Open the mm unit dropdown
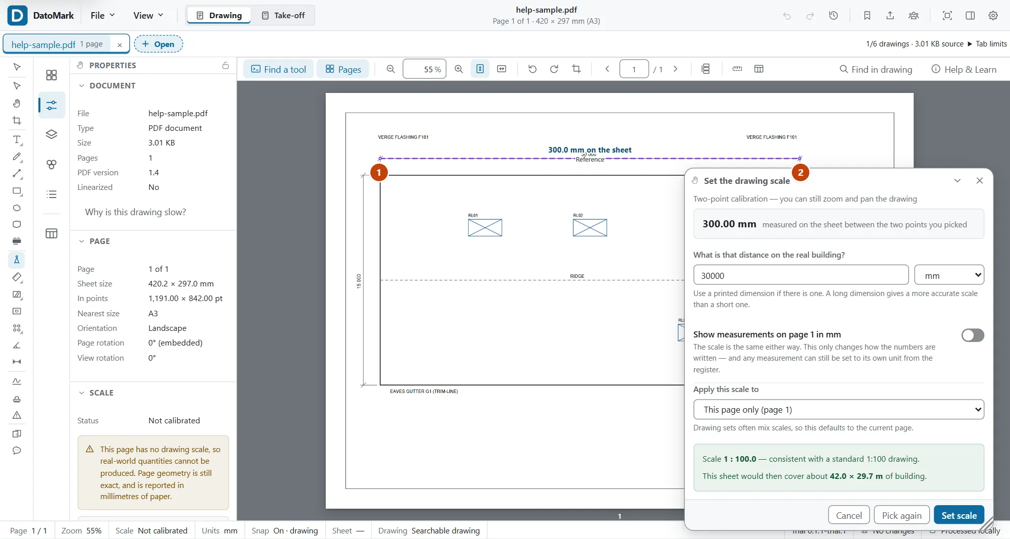 coord(949,275)
